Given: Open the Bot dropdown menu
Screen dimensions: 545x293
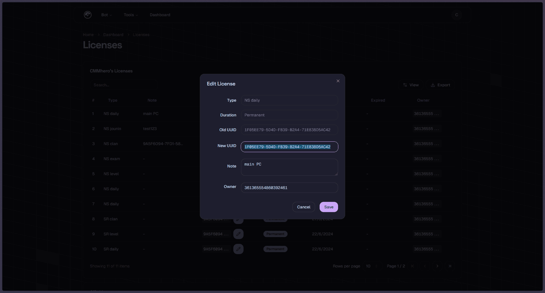Looking at the screenshot, I should pyautogui.click(x=106, y=15).
